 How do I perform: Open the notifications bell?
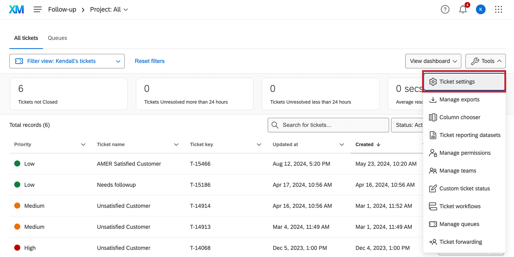point(463,9)
